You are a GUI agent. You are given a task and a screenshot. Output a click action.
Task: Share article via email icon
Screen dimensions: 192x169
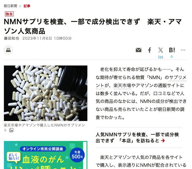coord(139,50)
